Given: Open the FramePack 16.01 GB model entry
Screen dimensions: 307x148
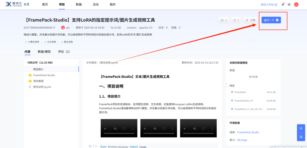Looking at the screenshot, I should 253,92.
